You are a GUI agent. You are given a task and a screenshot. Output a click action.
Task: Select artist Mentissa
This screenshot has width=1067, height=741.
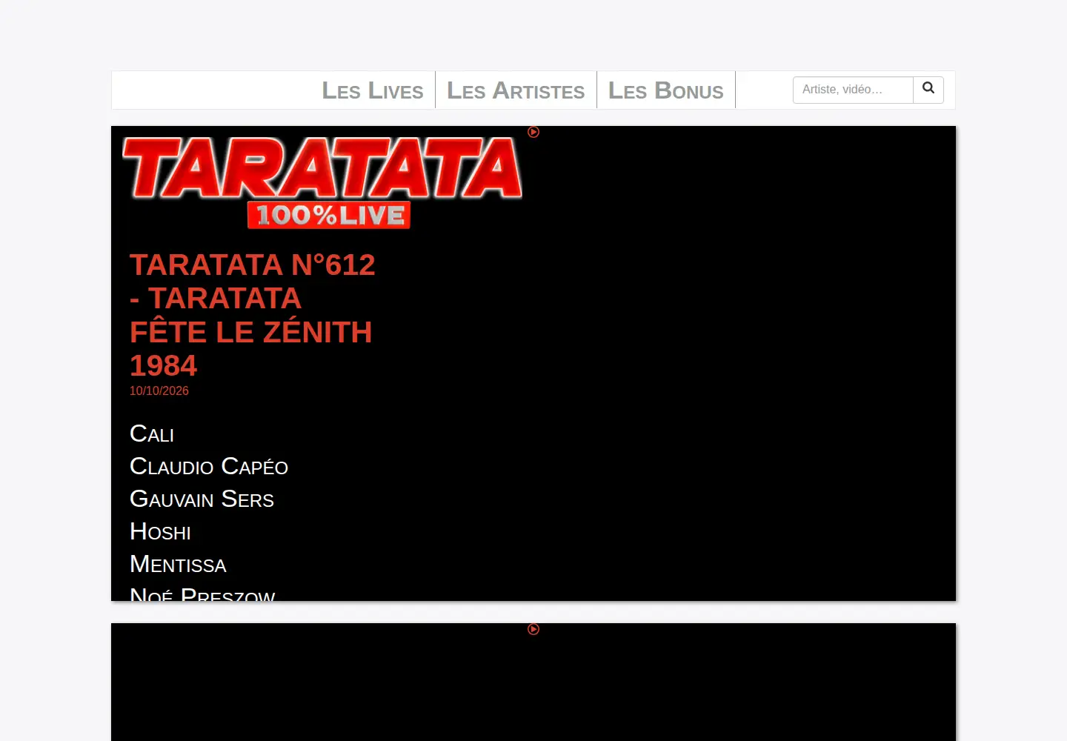(x=178, y=564)
